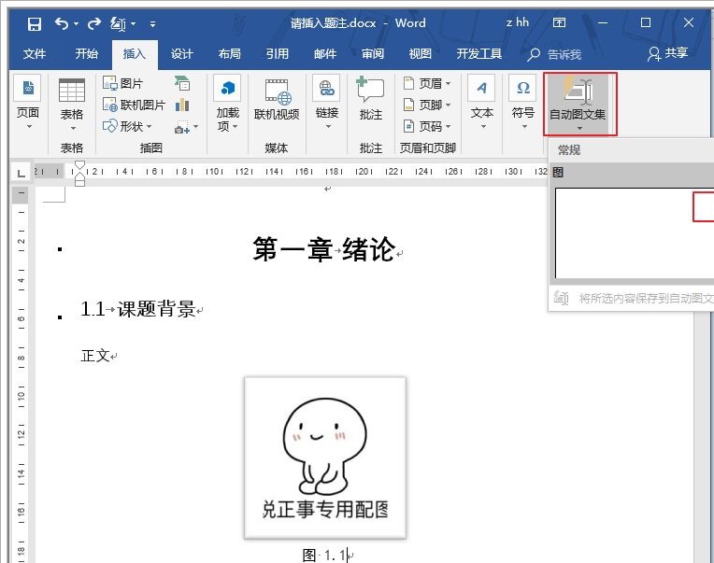Click the SmartArt icon in 插图 group
This screenshot has width=714, height=563.
point(181,84)
